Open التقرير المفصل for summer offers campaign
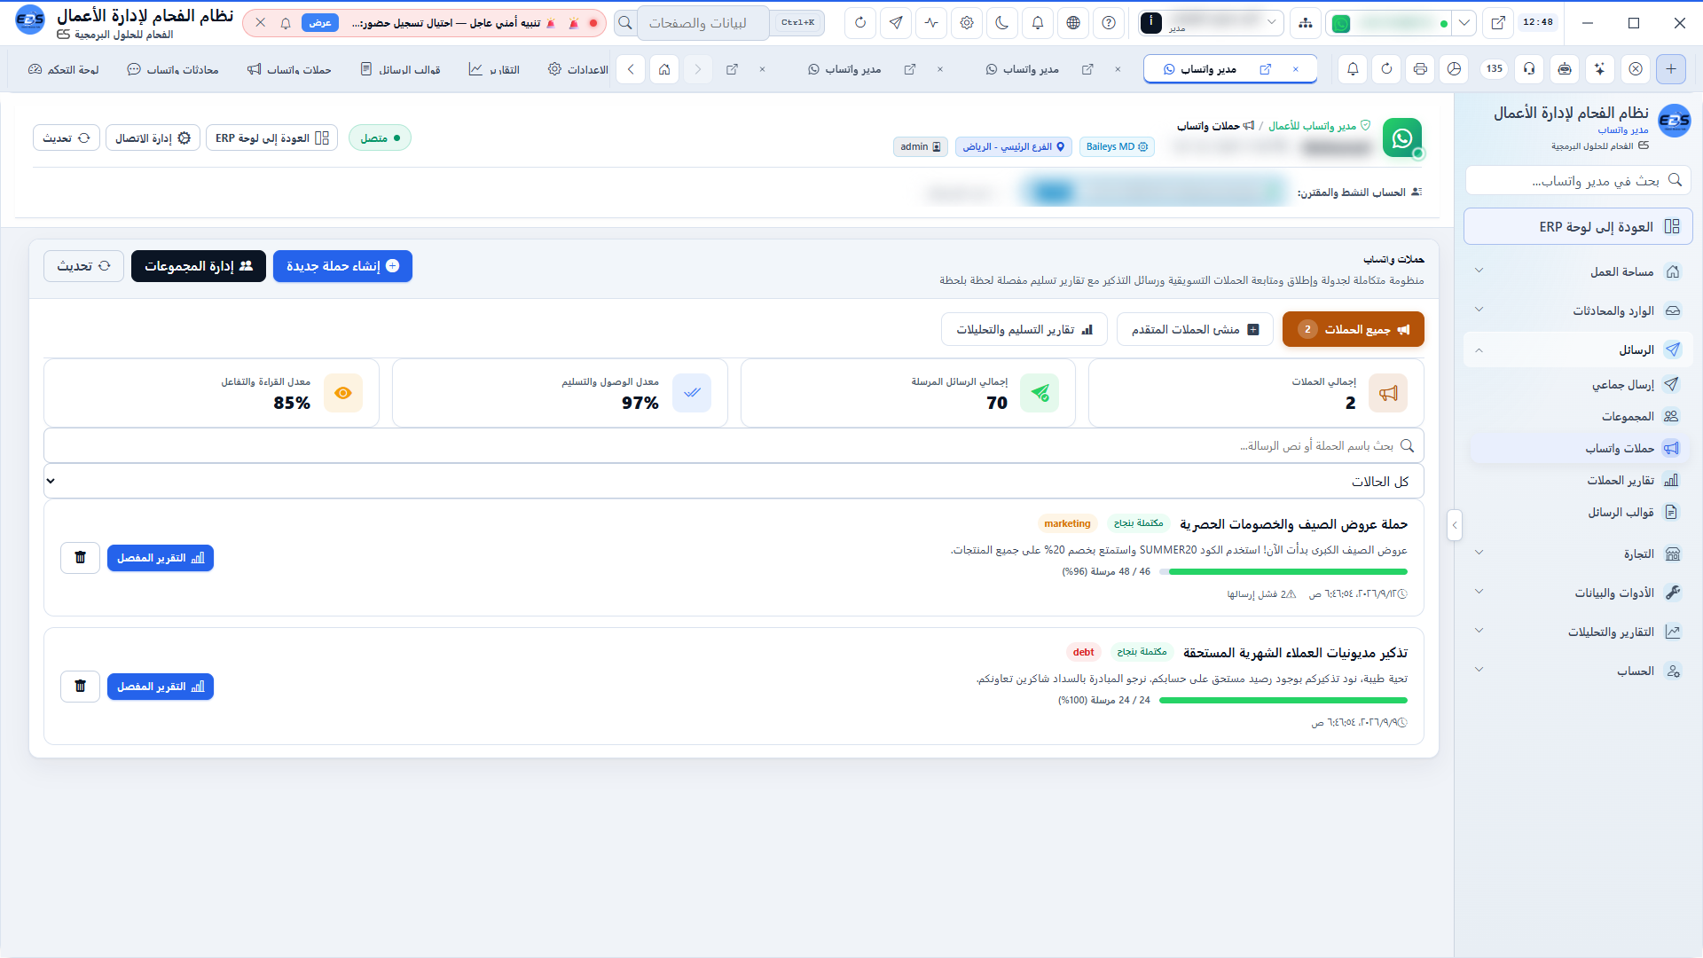The width and height of the screenshot is (1703, 958). [x=161, y=558]
